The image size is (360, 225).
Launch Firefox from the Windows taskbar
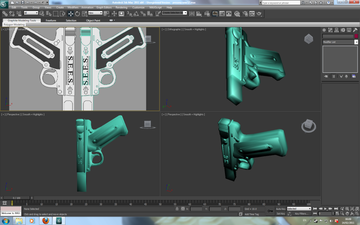click(x=45, y=221)
